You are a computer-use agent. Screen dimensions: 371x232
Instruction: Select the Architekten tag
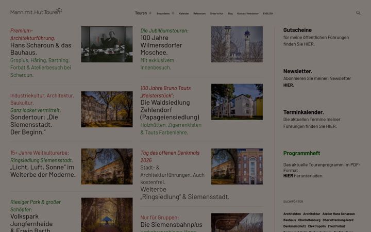292,214
